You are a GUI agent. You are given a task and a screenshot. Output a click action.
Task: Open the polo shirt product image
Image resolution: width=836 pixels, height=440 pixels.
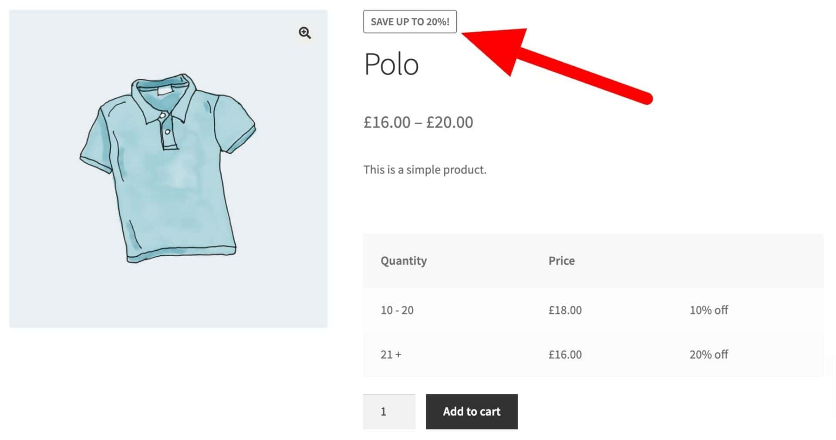click(168, 169)
